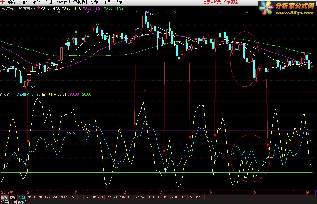Open the 系统 menu
317x204 pixels.
[11, 2]
